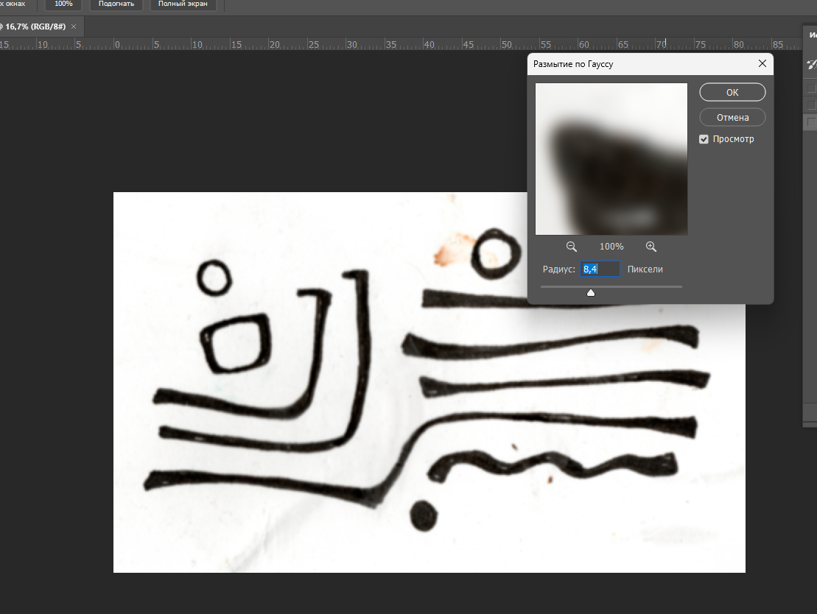Confirm blur with the OK button
817x614 pixels.
click(x=732, y=93)
